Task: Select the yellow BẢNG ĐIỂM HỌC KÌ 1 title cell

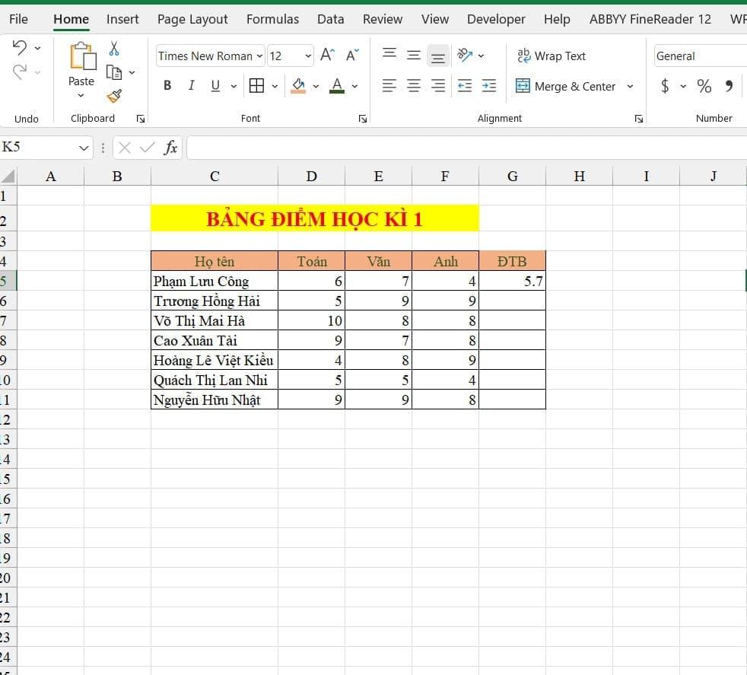Action: click(x=314, y=219)
